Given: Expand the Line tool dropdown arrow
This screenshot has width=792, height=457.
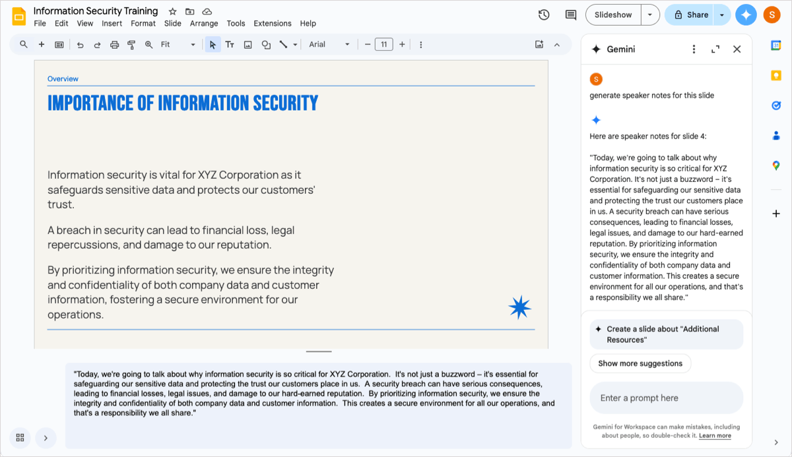Looking at the screenshot, I should (x=294, y=45).
